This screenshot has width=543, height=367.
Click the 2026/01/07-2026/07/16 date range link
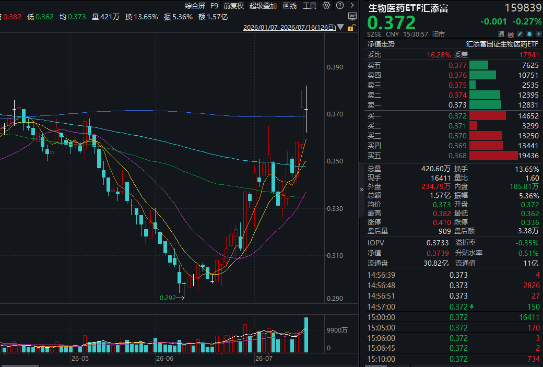pos(289,27)
